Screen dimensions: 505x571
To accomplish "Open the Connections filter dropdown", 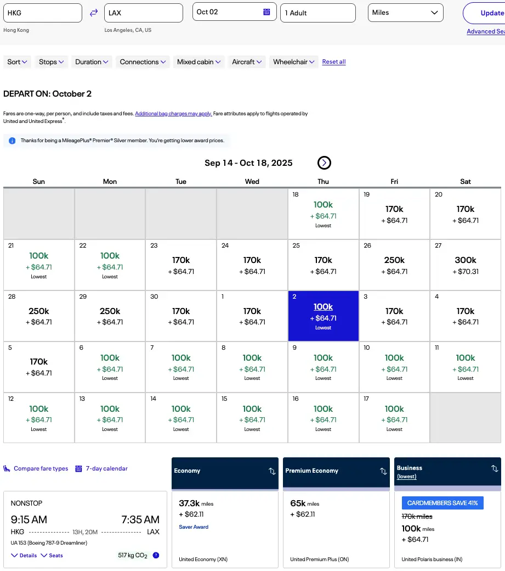I will pyautogui.click(x=143, y=62).
